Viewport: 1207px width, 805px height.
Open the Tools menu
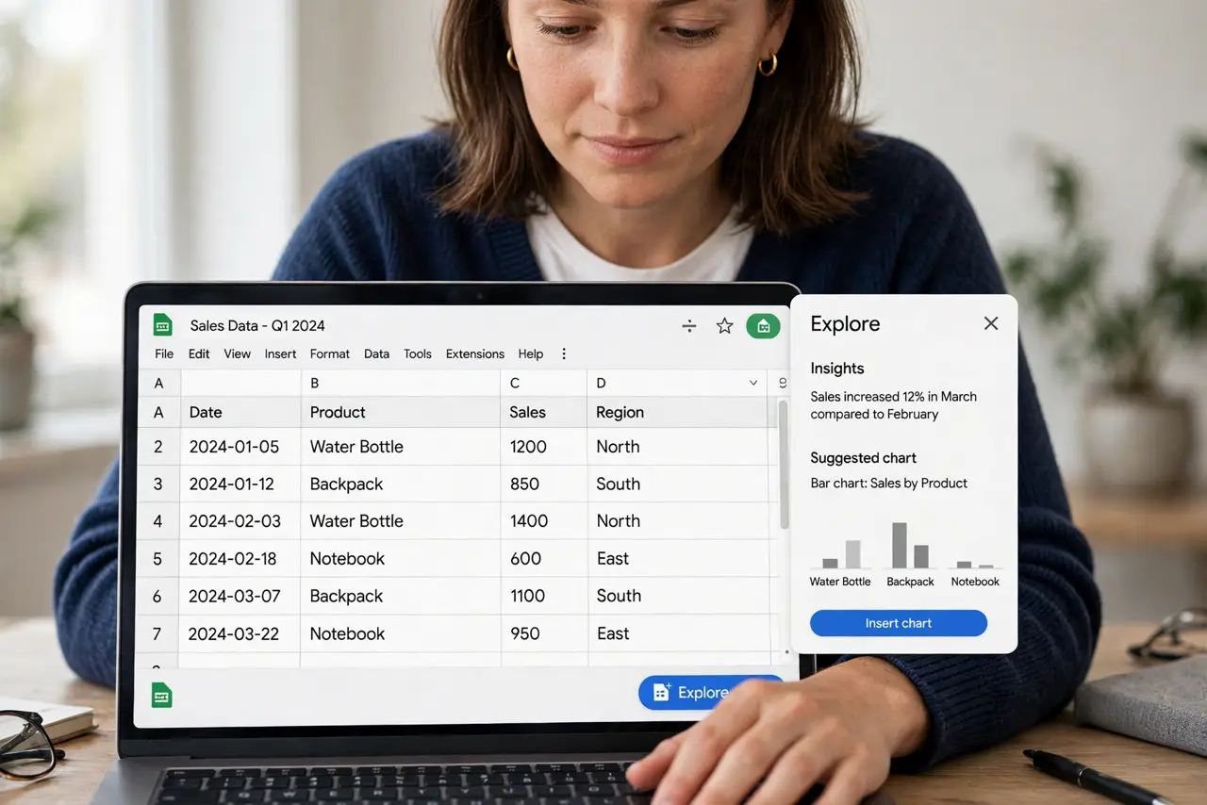418,354
